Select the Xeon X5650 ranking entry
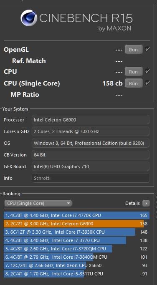 click(76, 265)
